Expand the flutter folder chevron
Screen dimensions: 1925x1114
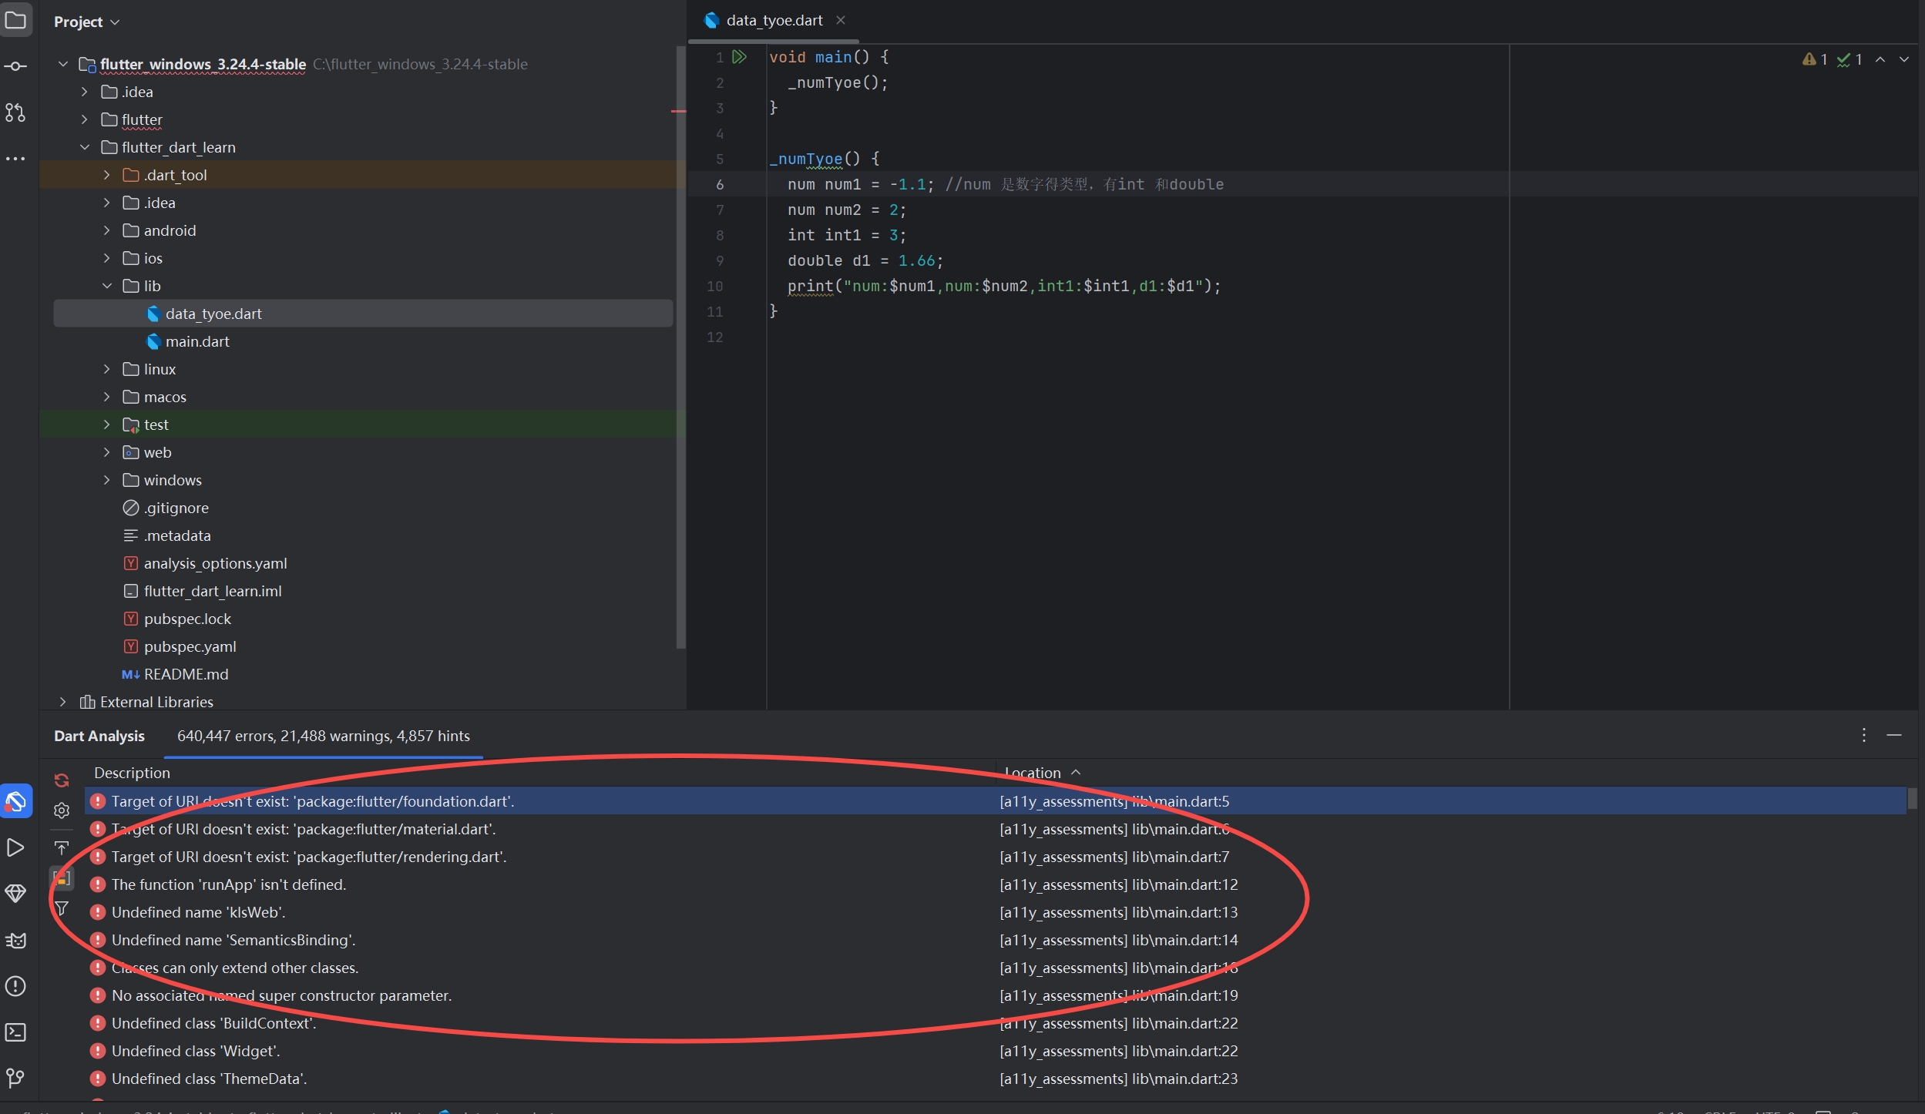click(x=85, y=119)
